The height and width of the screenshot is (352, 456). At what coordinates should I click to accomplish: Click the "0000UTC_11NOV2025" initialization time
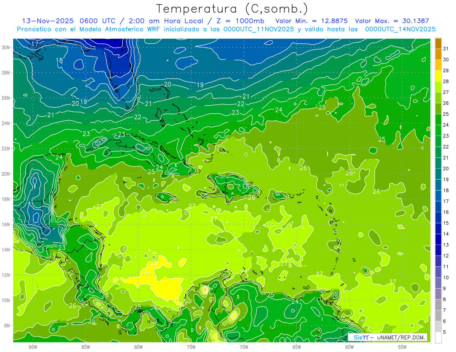[x=258, y=29]
